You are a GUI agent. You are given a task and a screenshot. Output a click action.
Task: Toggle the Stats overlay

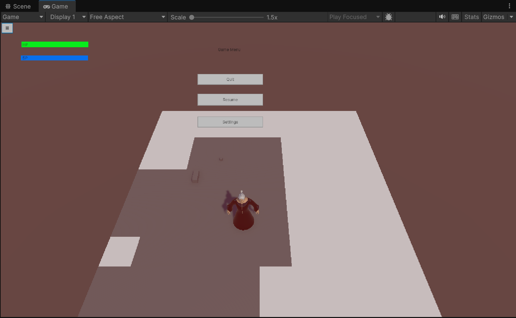(x=472, y=17)
